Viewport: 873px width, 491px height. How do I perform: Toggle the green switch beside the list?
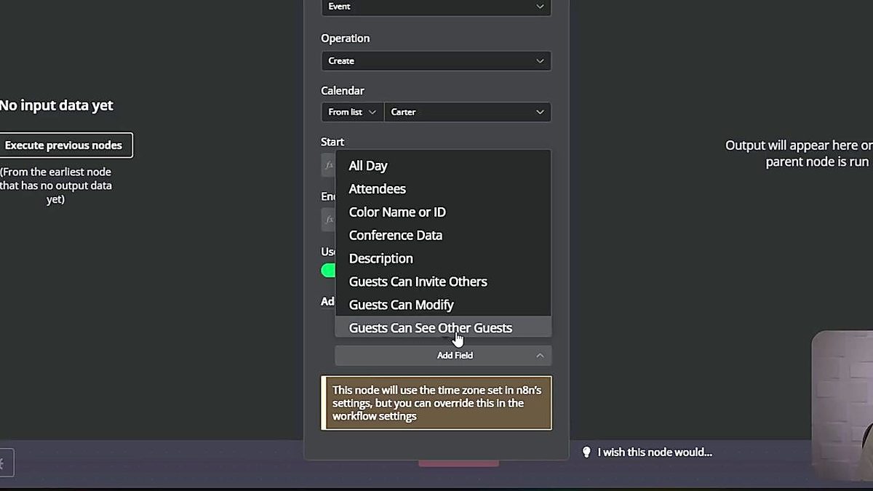point(328,271)
